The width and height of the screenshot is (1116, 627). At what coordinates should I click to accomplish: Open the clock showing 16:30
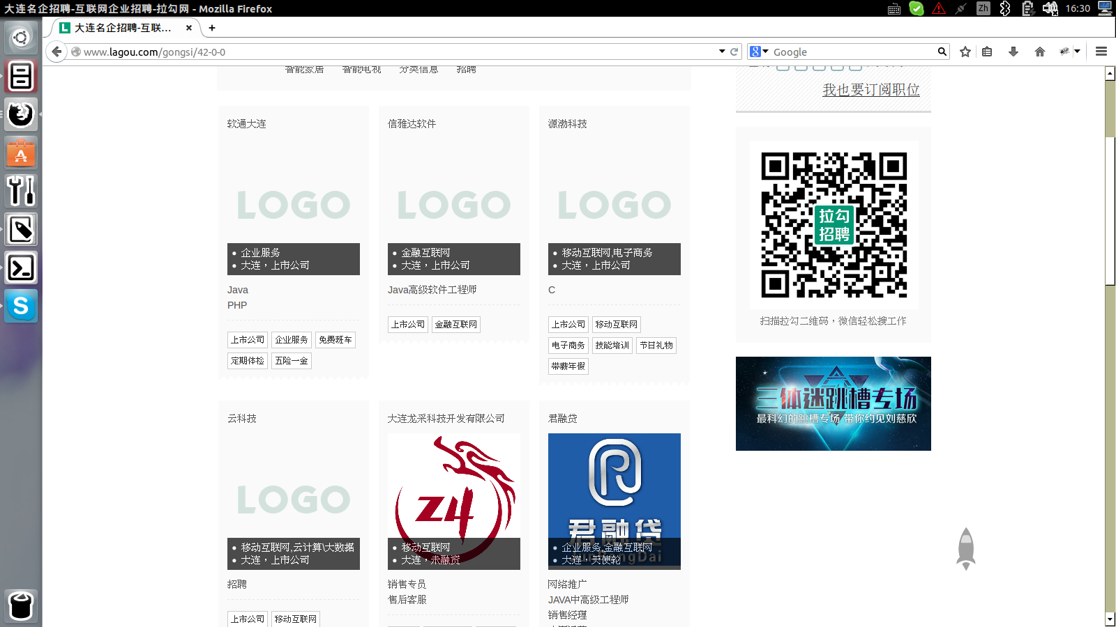pos(1078,8)
